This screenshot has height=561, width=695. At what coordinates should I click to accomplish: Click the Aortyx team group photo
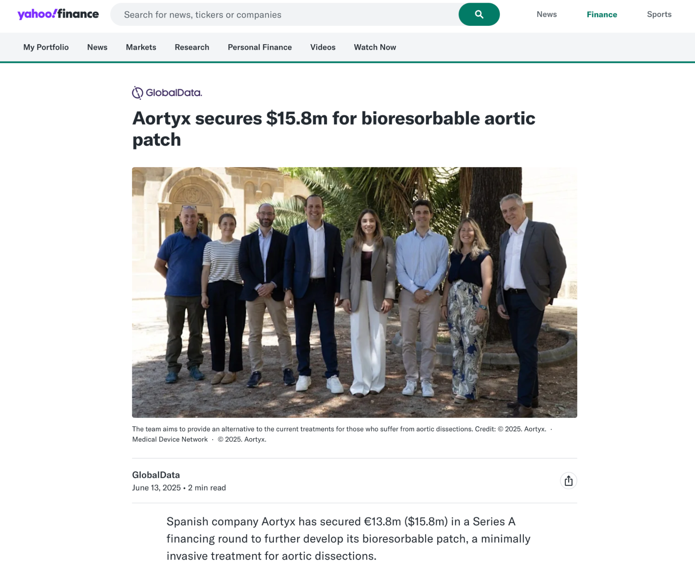click(x=354, y=292)
